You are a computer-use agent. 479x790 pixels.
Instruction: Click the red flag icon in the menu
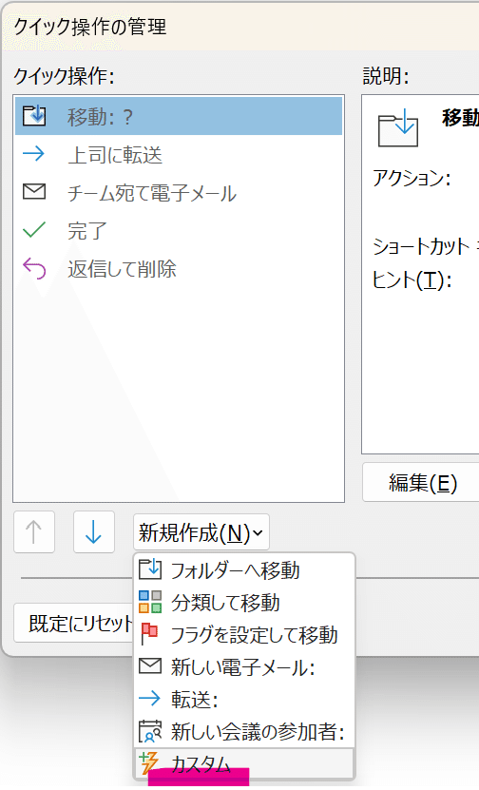click(149, 634)
